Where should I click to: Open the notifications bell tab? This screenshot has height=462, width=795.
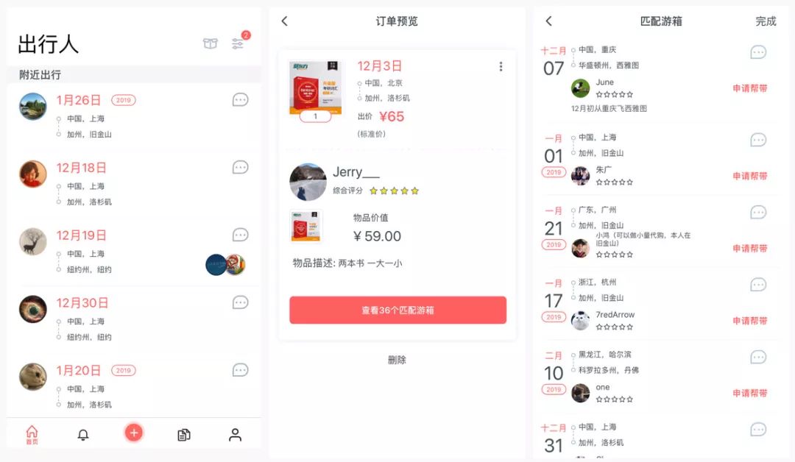coord(83,435)
